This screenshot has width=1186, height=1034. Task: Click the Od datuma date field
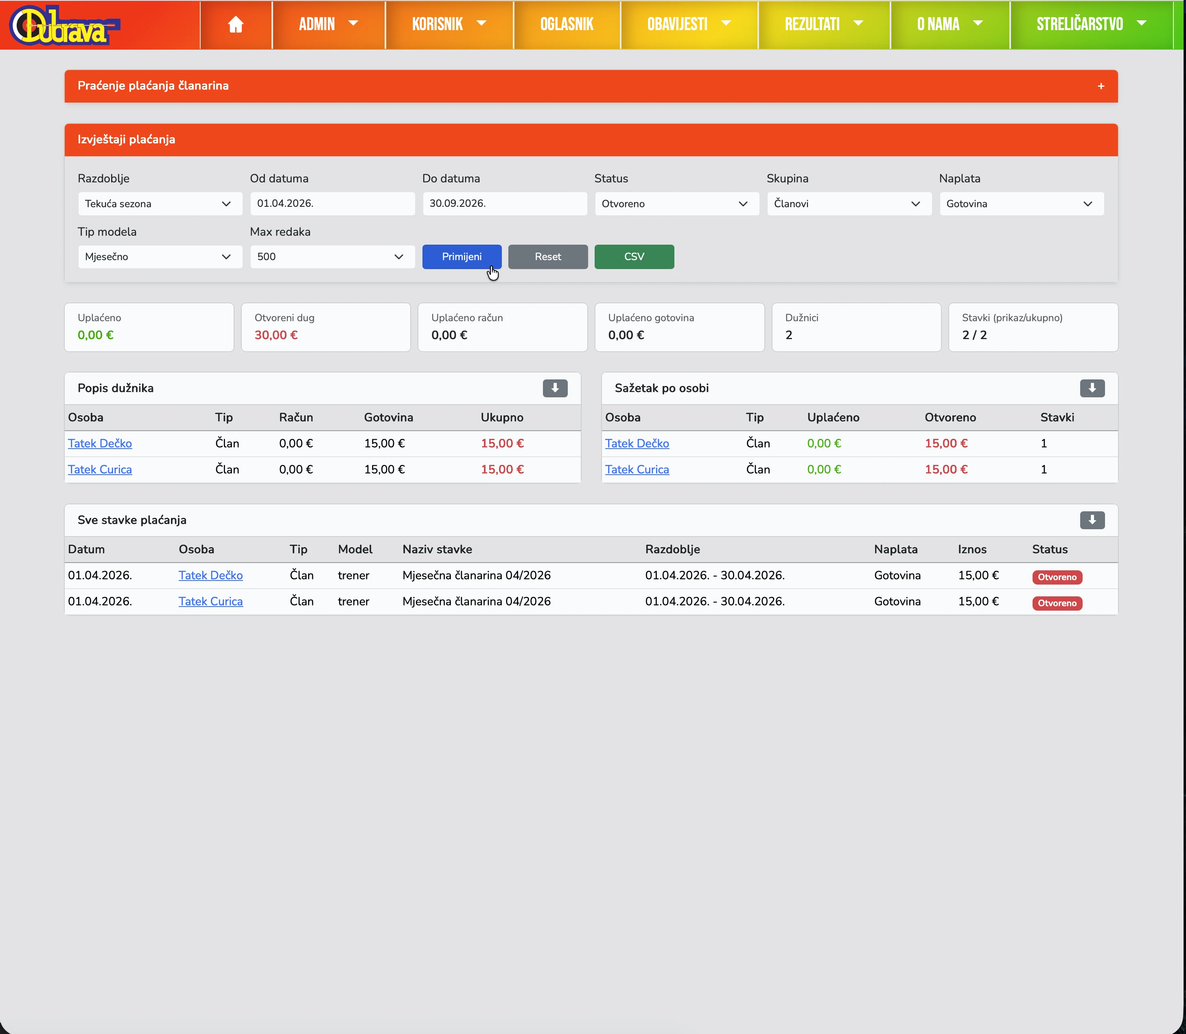(332, 204)
